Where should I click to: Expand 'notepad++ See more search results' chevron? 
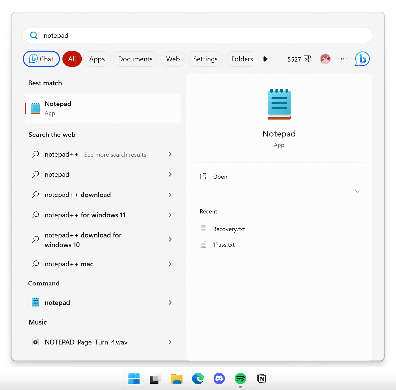pyautogui.click(x=170, y=154)
